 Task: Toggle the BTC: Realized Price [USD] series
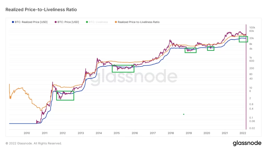pos(31,22)
